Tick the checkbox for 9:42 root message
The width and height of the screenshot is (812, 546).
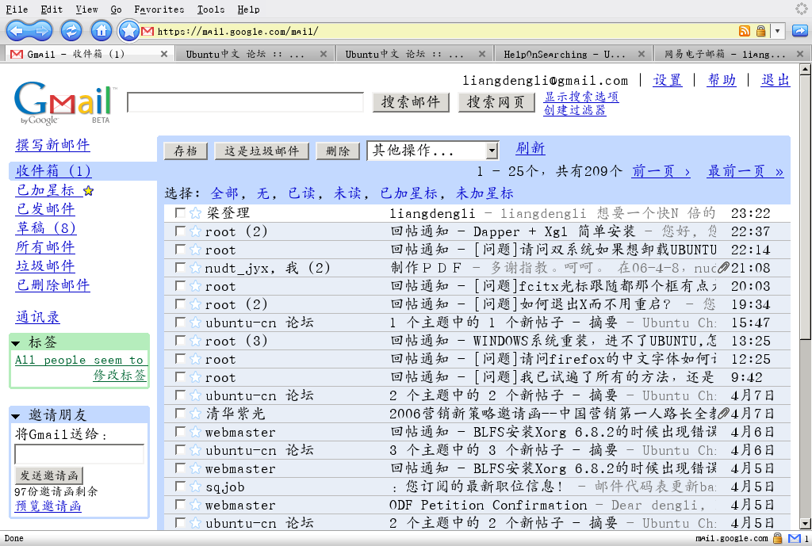tap(180, 376)
